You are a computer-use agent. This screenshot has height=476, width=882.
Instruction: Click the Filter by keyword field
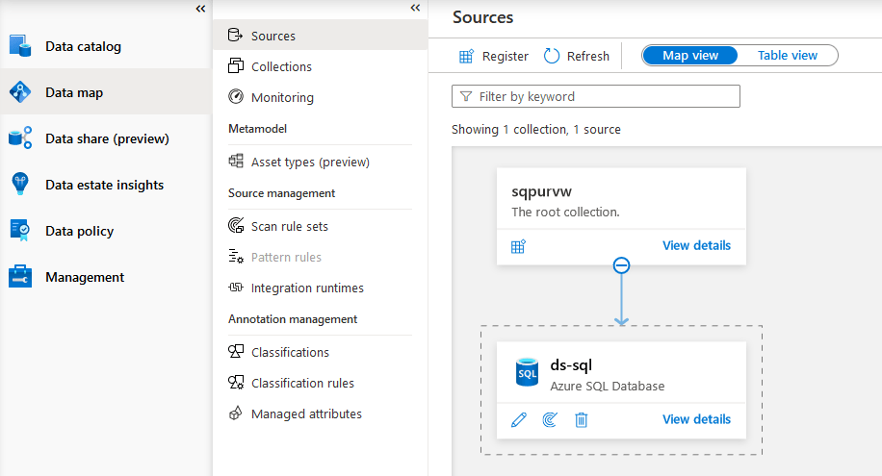coord(596,96)
